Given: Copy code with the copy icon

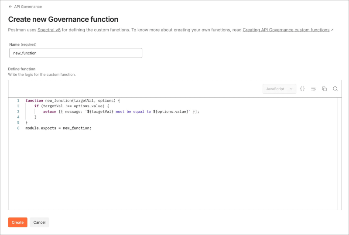Looking at the screenshot, I should coord(324,89).
